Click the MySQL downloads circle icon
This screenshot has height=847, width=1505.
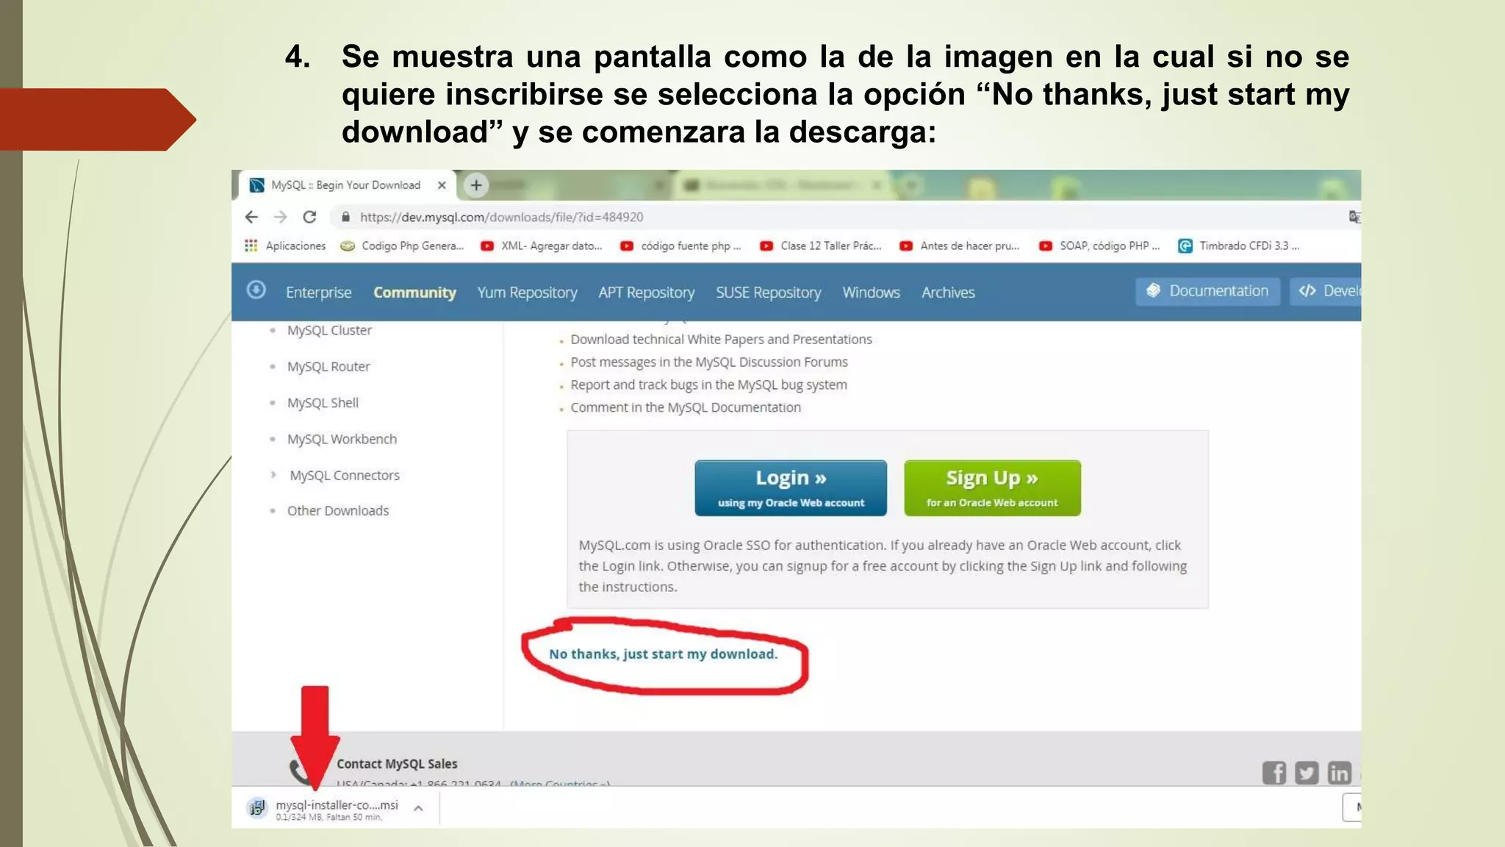(256, 290)
